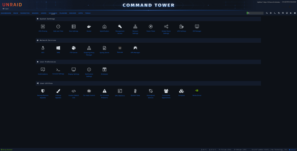Open Custom WebUI CSS utility
The height and width of the screenshot is (151, 297).
74,94
